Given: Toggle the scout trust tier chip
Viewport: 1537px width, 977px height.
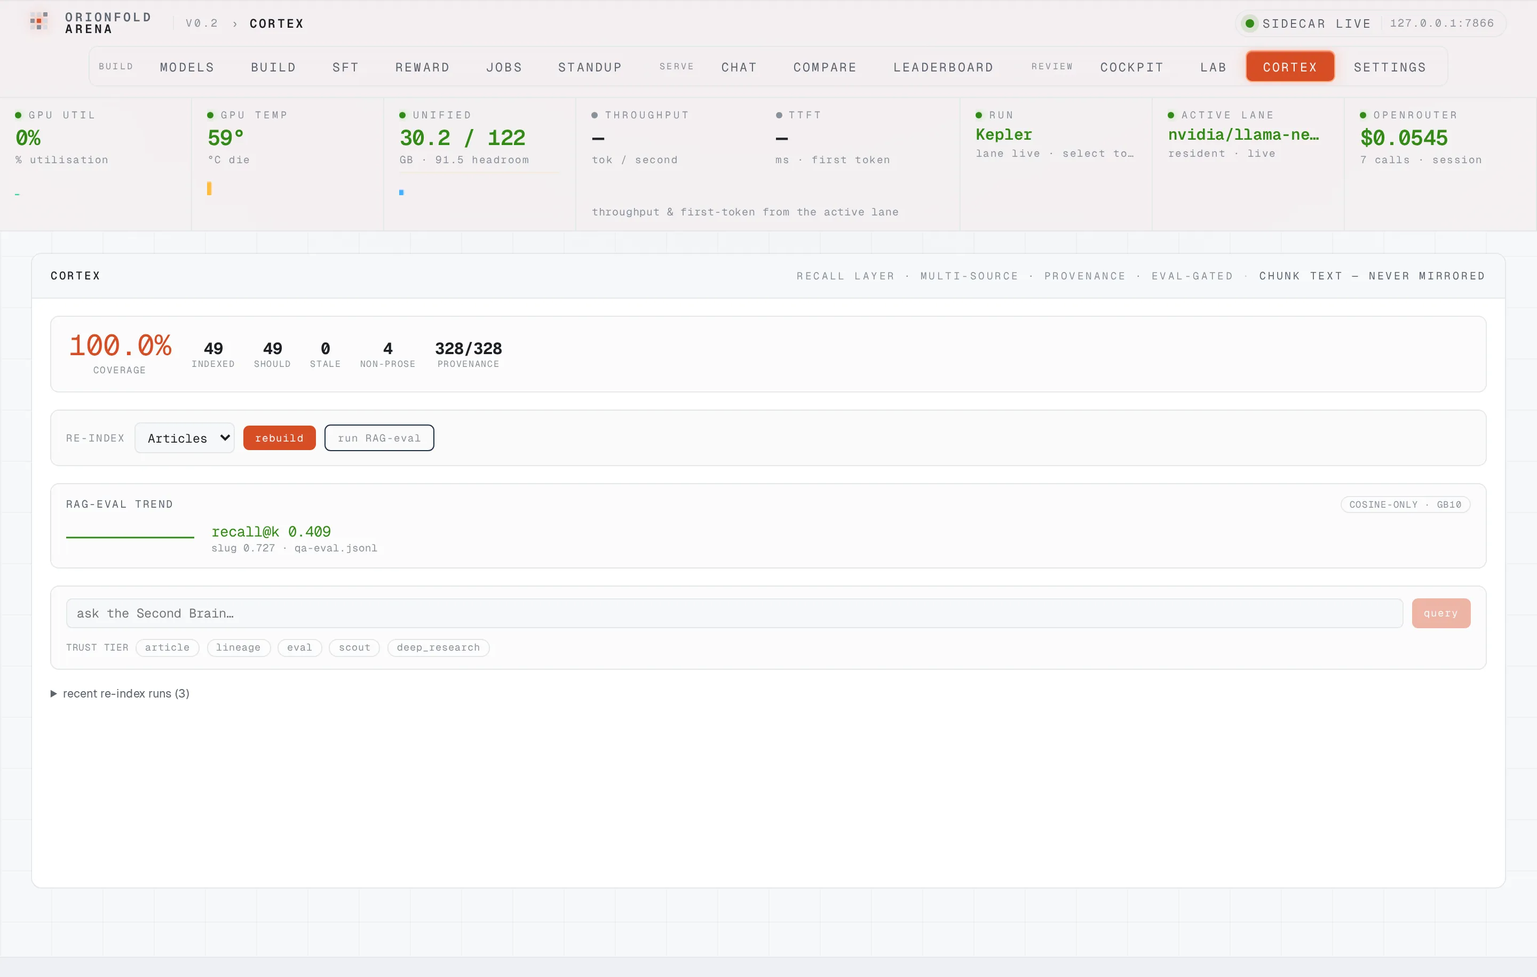Looking at the screenshot, I should (354, 647).
